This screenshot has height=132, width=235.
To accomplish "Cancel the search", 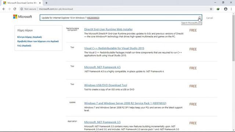I will [209, 18].
